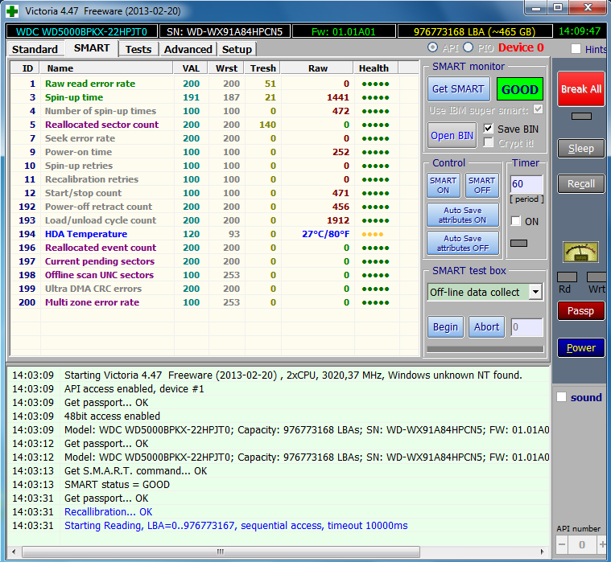Select the Power-on time attribute

214,152
